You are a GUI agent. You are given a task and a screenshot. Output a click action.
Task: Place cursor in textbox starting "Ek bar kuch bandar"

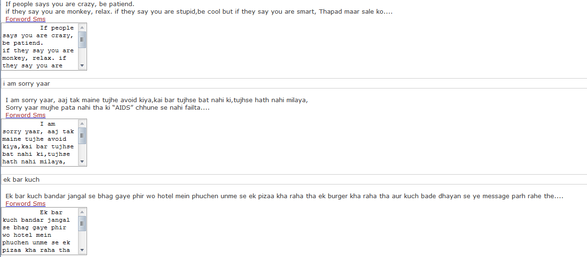click(x=40, y=232)
